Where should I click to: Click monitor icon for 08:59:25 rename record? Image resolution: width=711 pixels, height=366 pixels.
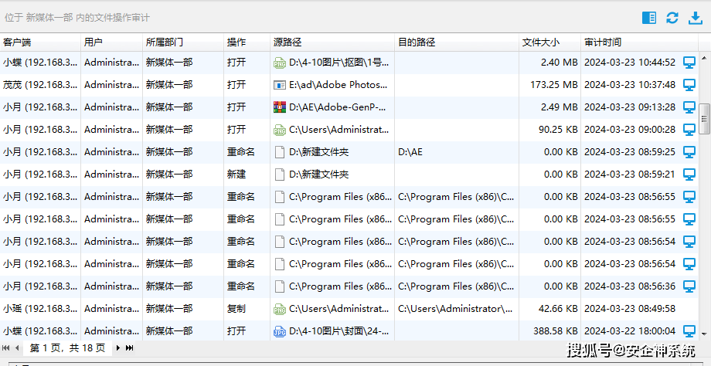(689, 152)
